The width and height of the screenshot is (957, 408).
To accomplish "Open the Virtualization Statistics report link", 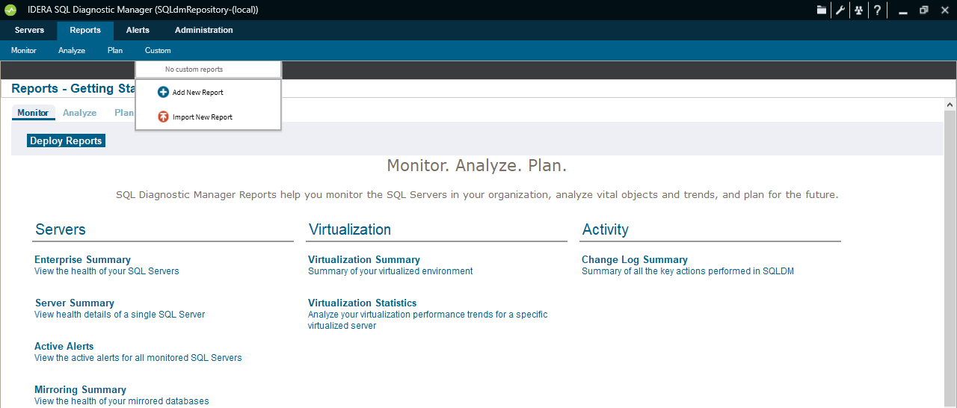I will coord(362,303).
